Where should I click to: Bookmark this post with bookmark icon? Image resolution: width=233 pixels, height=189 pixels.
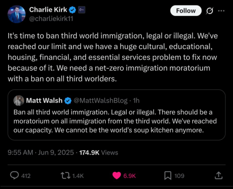coord(168,175)
